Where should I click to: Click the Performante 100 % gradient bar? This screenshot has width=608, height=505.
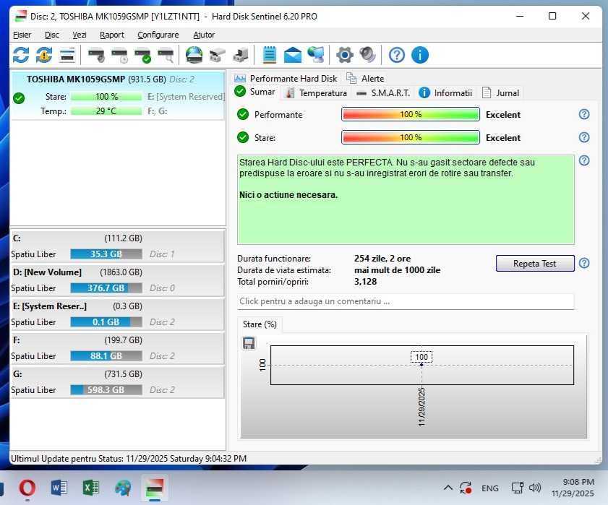(410, 114)
